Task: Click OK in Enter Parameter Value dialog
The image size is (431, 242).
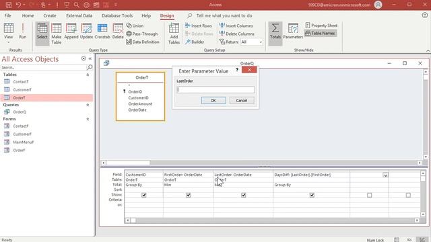Action: click(x=213, y=100)
